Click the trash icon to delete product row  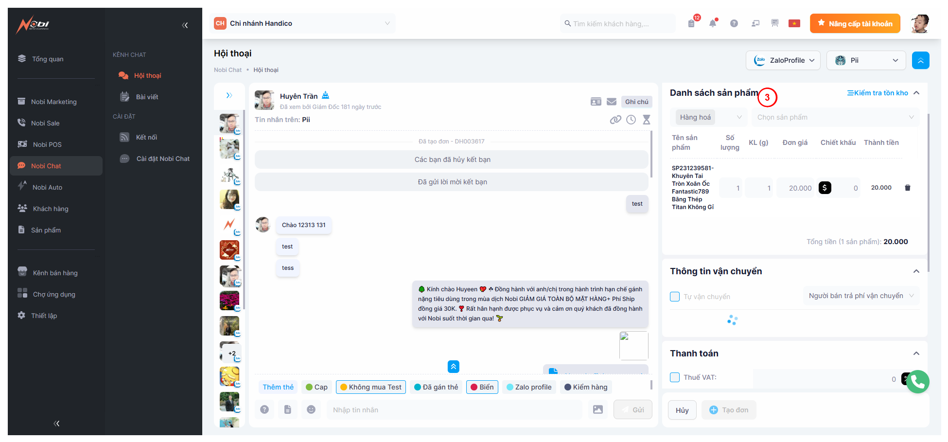907,188
